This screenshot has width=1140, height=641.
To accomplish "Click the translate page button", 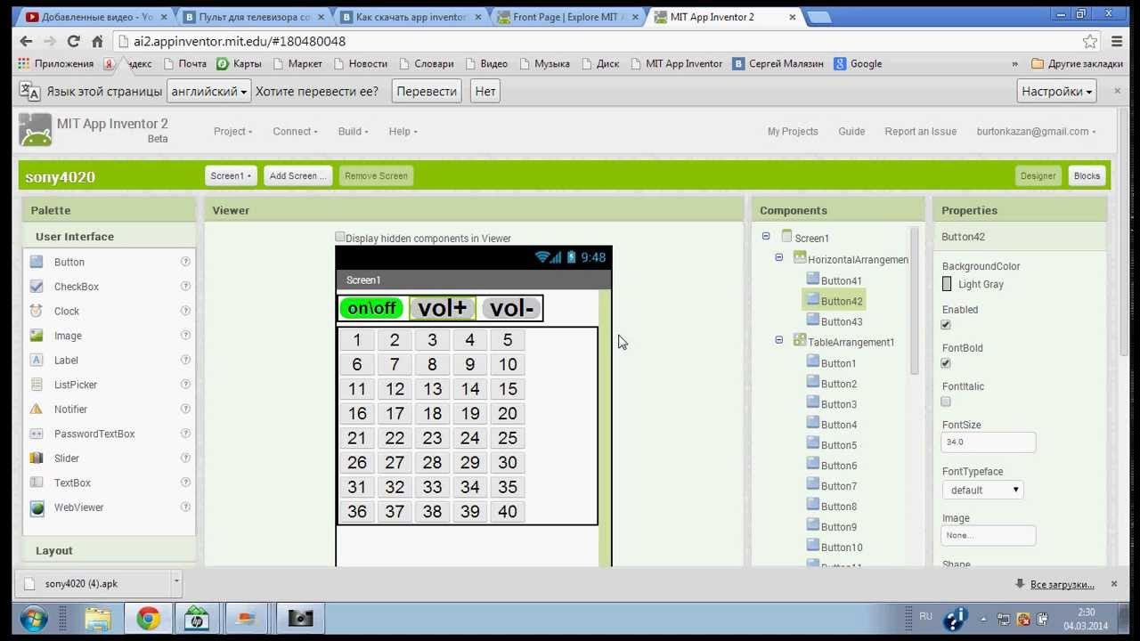I will click(x=427, y=91).
